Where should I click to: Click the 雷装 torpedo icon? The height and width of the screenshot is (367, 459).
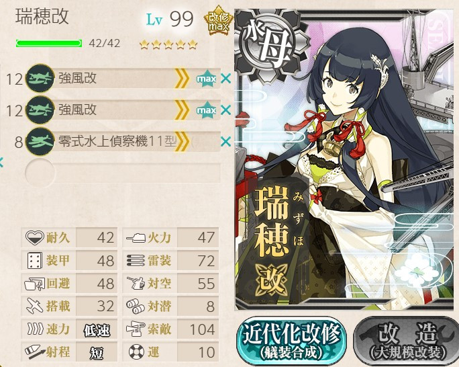pos(136,261)
